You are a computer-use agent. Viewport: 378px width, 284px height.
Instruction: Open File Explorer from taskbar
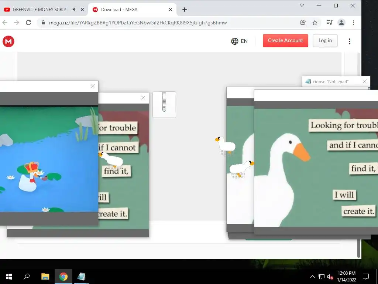pyautogui.click(x=45, y=277)
